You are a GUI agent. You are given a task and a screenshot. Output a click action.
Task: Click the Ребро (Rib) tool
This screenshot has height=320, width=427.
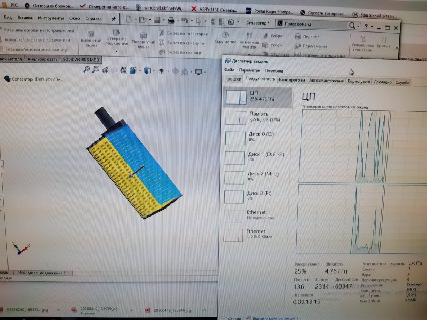point(271,36)
